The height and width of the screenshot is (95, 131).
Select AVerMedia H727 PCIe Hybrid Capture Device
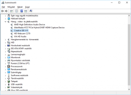(x=39, y=28)
